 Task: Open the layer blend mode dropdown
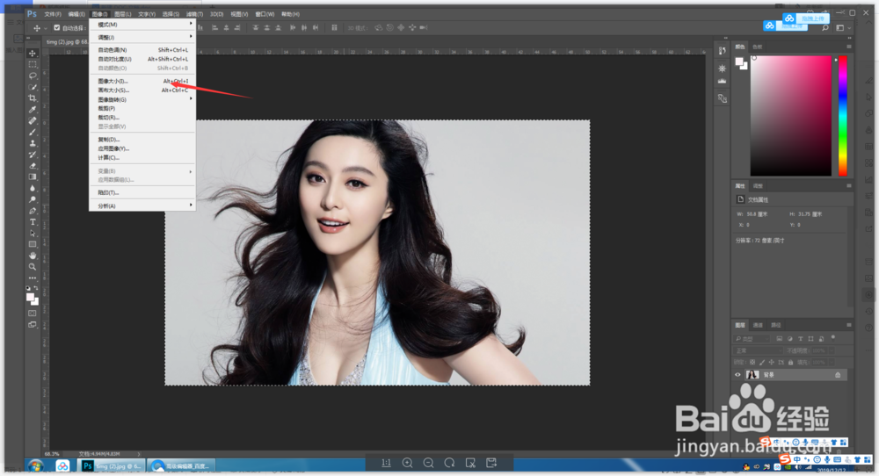click(758, 350)
